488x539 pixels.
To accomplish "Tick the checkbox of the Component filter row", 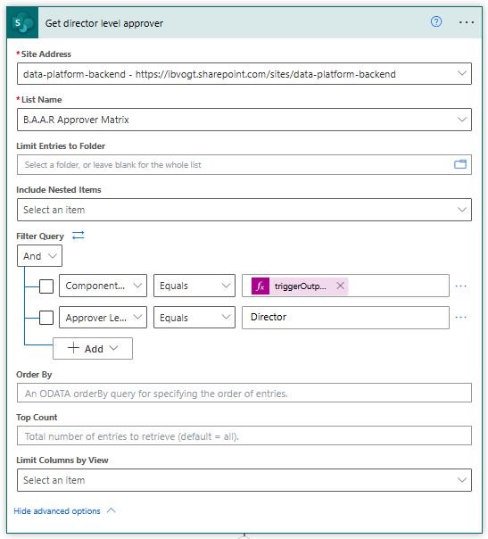I will point(46,286).
